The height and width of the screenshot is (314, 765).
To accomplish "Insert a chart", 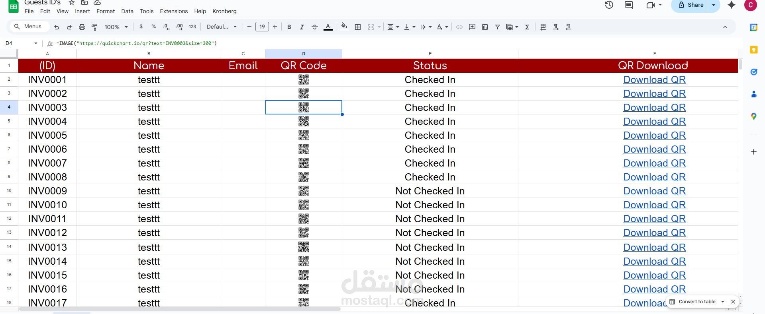I will pyautogui.click(x=485, y=27).
